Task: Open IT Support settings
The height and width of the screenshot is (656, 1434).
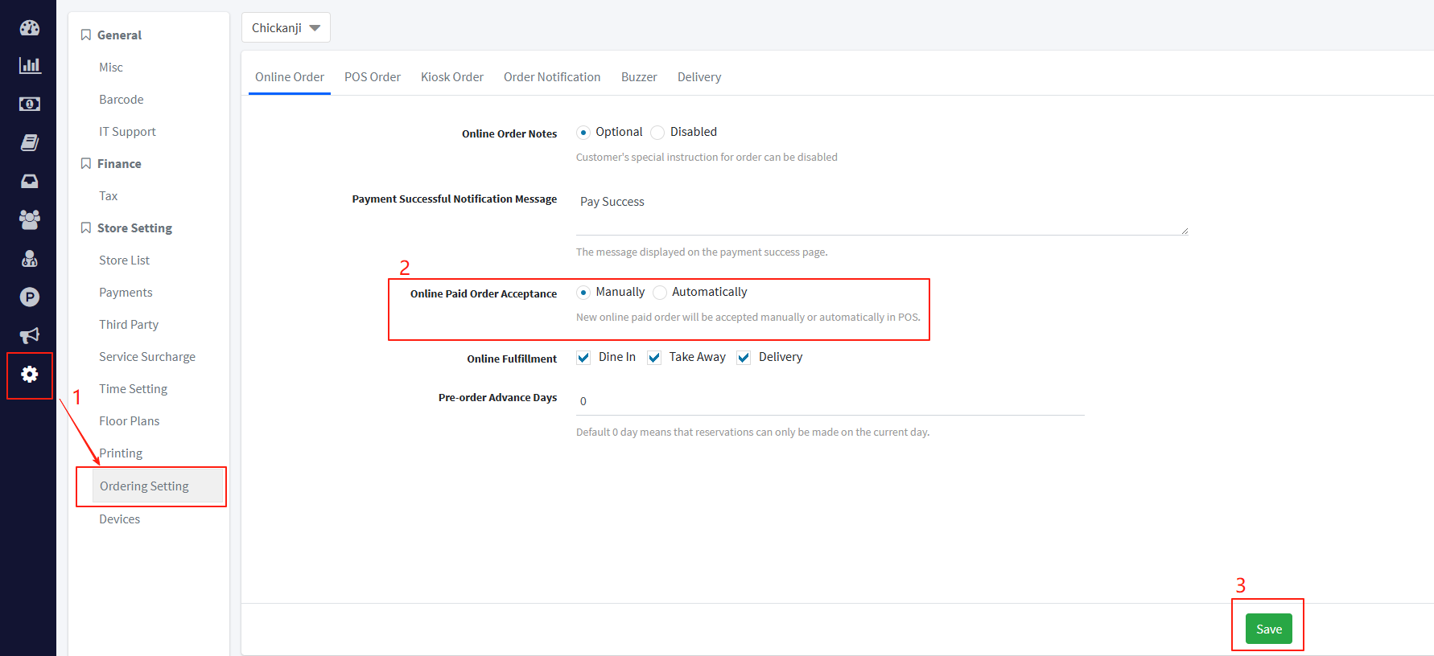Action: click(x=127, y=131)
